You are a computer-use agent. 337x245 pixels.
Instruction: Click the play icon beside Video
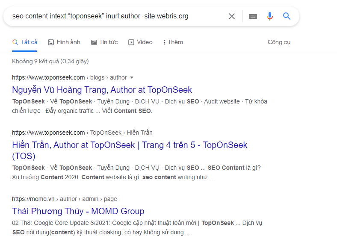click(x=131, y=42)
